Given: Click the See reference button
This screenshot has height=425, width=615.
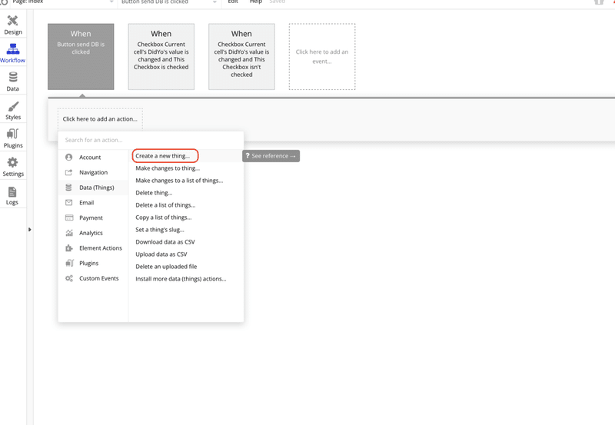Looking at the screenshot, I should pyautogui.click(x=271, y=156).
